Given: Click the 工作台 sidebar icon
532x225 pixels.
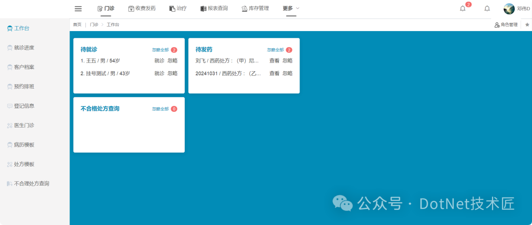Looking at the screenshot, I should click(x=10, y=29).
